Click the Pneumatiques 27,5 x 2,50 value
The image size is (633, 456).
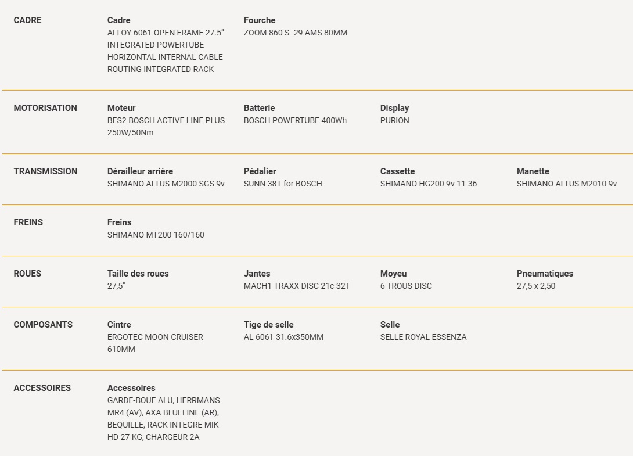[x=536, y=286]
